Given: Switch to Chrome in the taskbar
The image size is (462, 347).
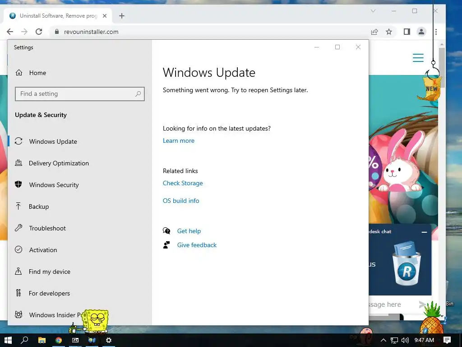Looking at the screenshot, I should [59, 340].
